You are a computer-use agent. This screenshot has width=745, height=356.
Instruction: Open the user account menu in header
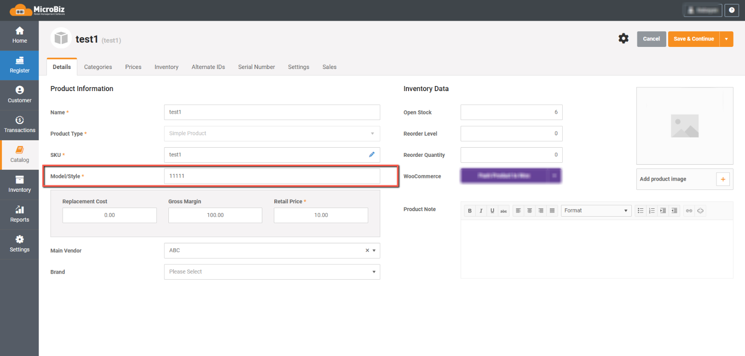[703, 10]
